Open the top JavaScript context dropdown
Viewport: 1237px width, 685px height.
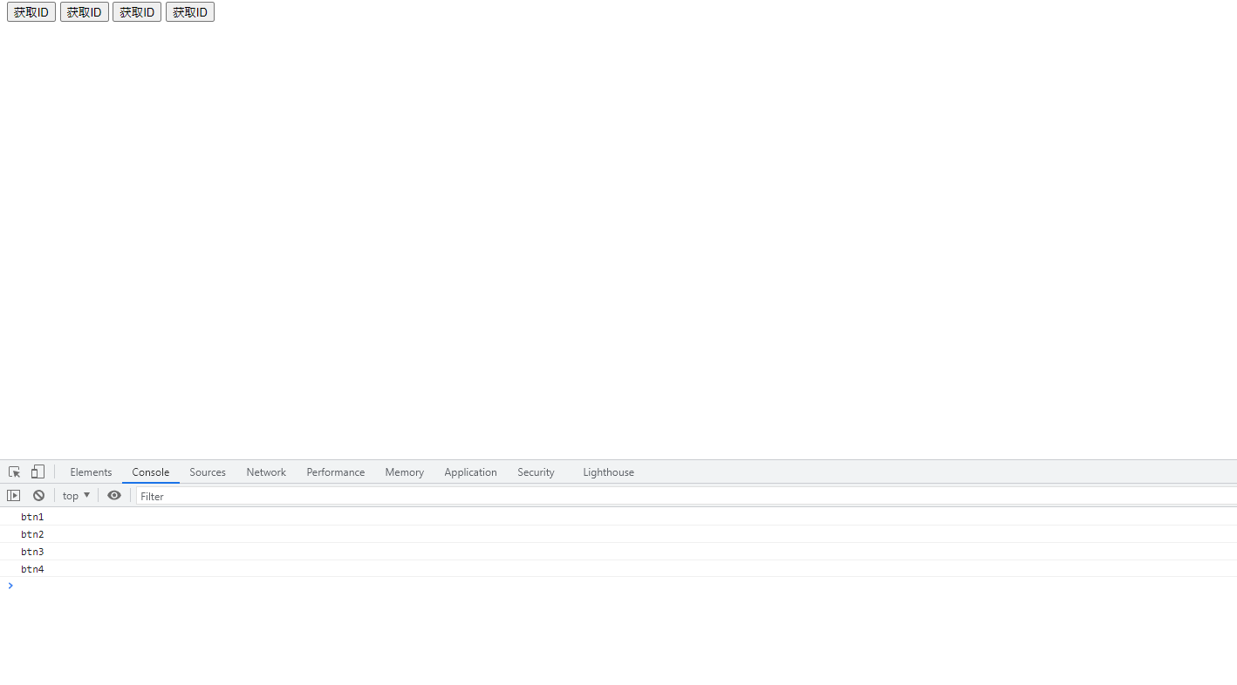(76, 495)
